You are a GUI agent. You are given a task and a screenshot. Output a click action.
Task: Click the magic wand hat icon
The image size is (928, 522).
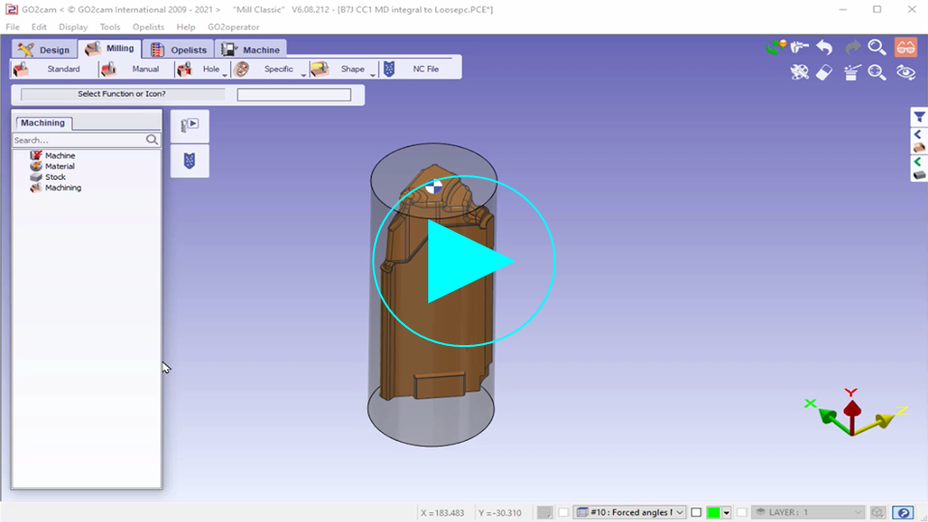coord(851,72)
